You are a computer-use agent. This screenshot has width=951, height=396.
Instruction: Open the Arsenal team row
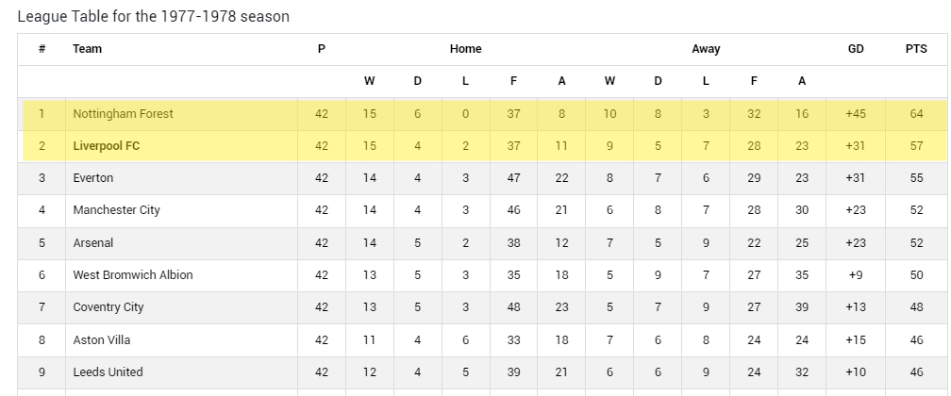[92, 243]
